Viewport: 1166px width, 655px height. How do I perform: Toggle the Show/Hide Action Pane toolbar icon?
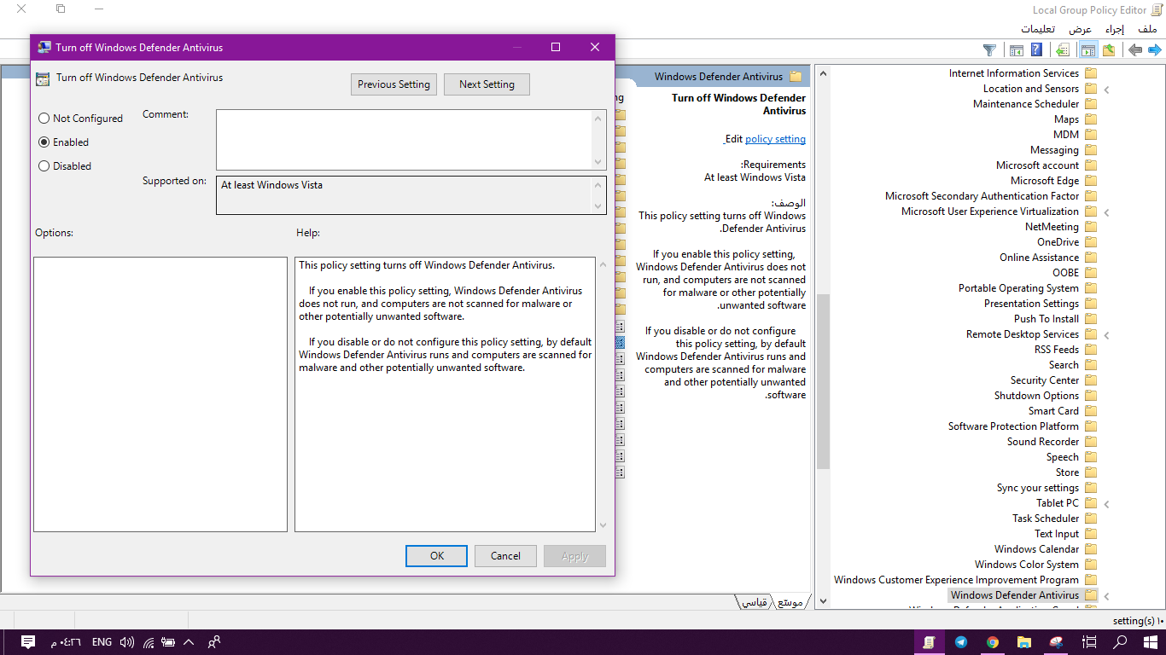pos(1016,50)
